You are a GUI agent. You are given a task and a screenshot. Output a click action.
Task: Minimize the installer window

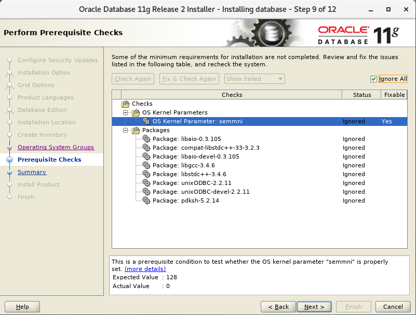(x=371, y=9)
